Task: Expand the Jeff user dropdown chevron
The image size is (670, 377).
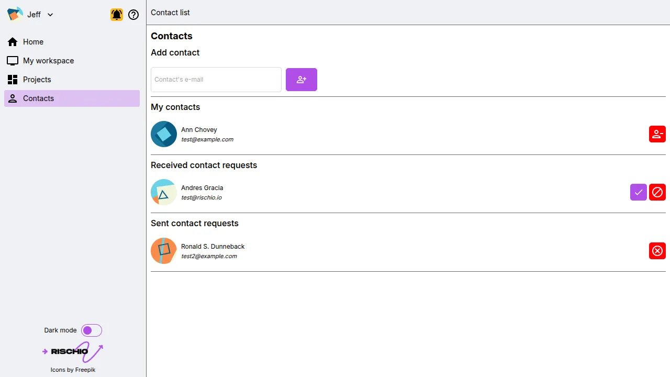Action: click(50, 15)
